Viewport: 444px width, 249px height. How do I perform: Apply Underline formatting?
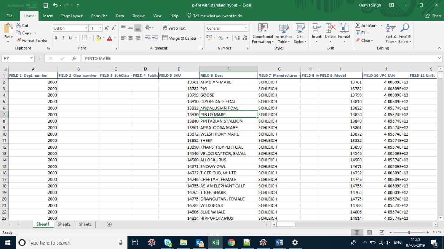tap(70, 38)
